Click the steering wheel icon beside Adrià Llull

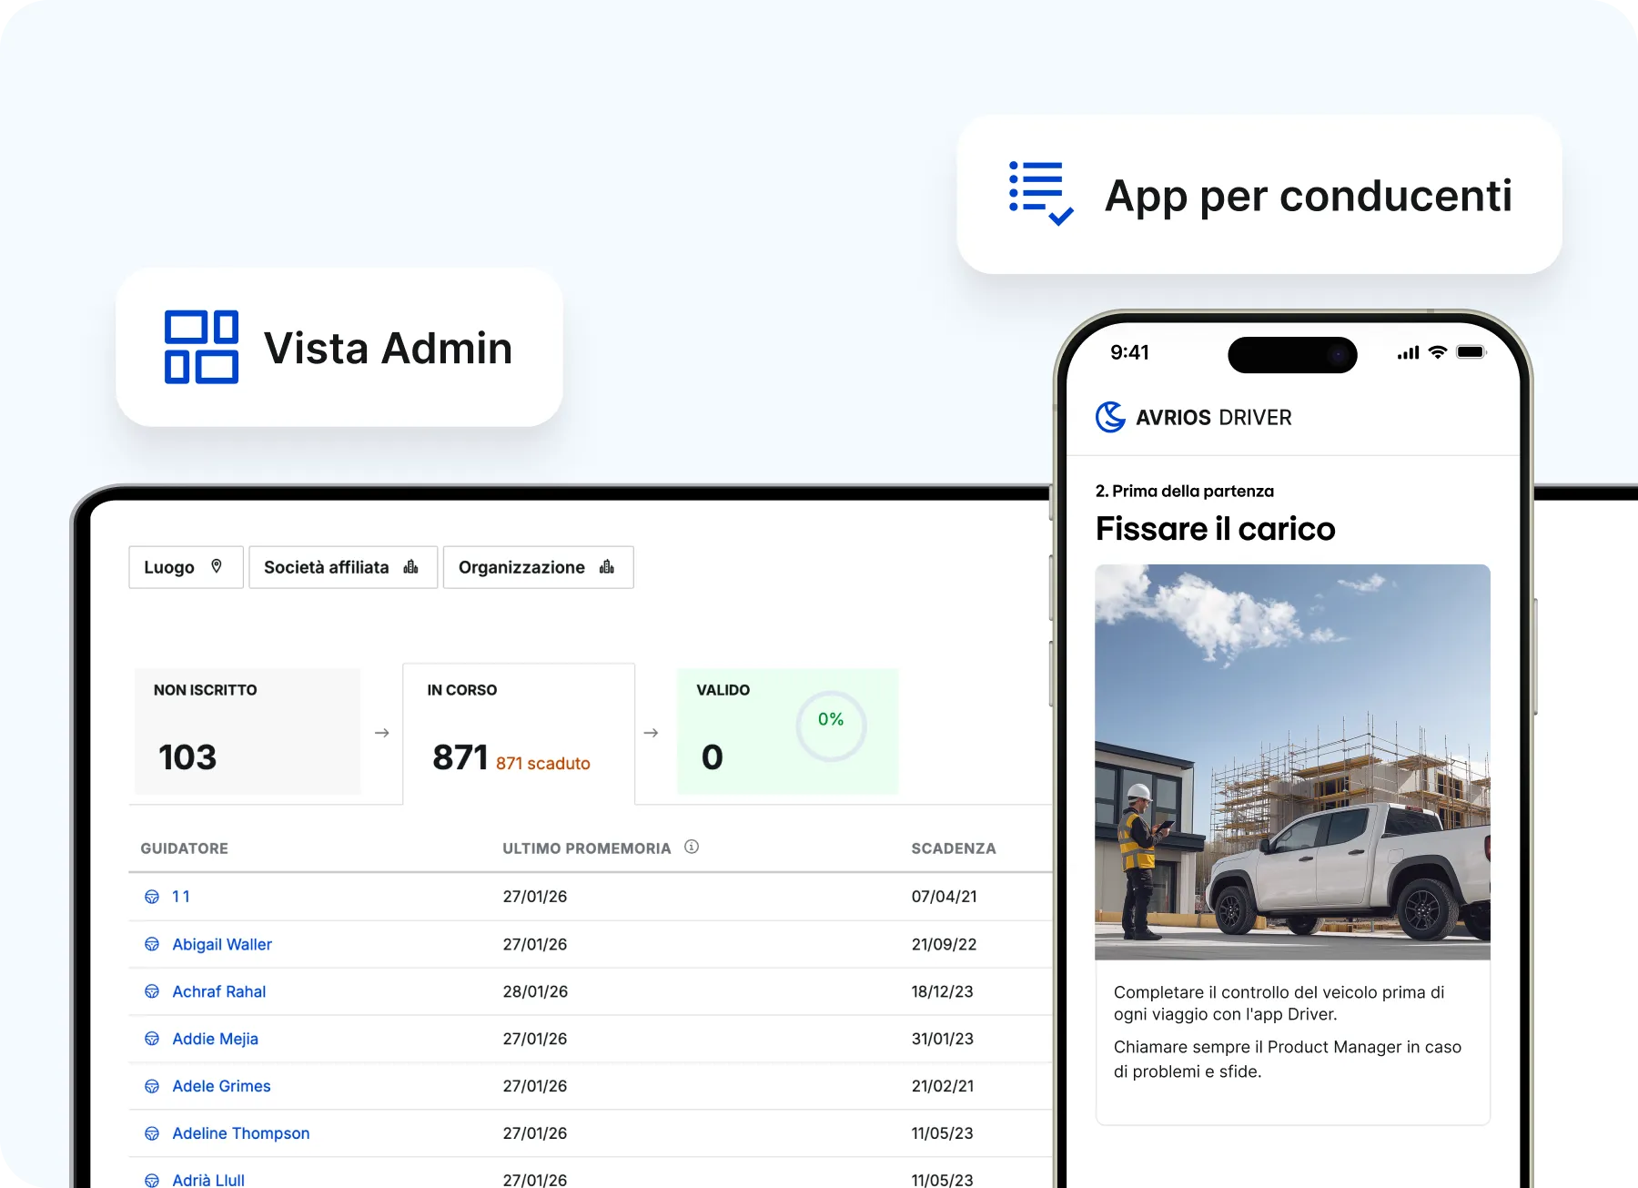click(x=152, y=1181)
